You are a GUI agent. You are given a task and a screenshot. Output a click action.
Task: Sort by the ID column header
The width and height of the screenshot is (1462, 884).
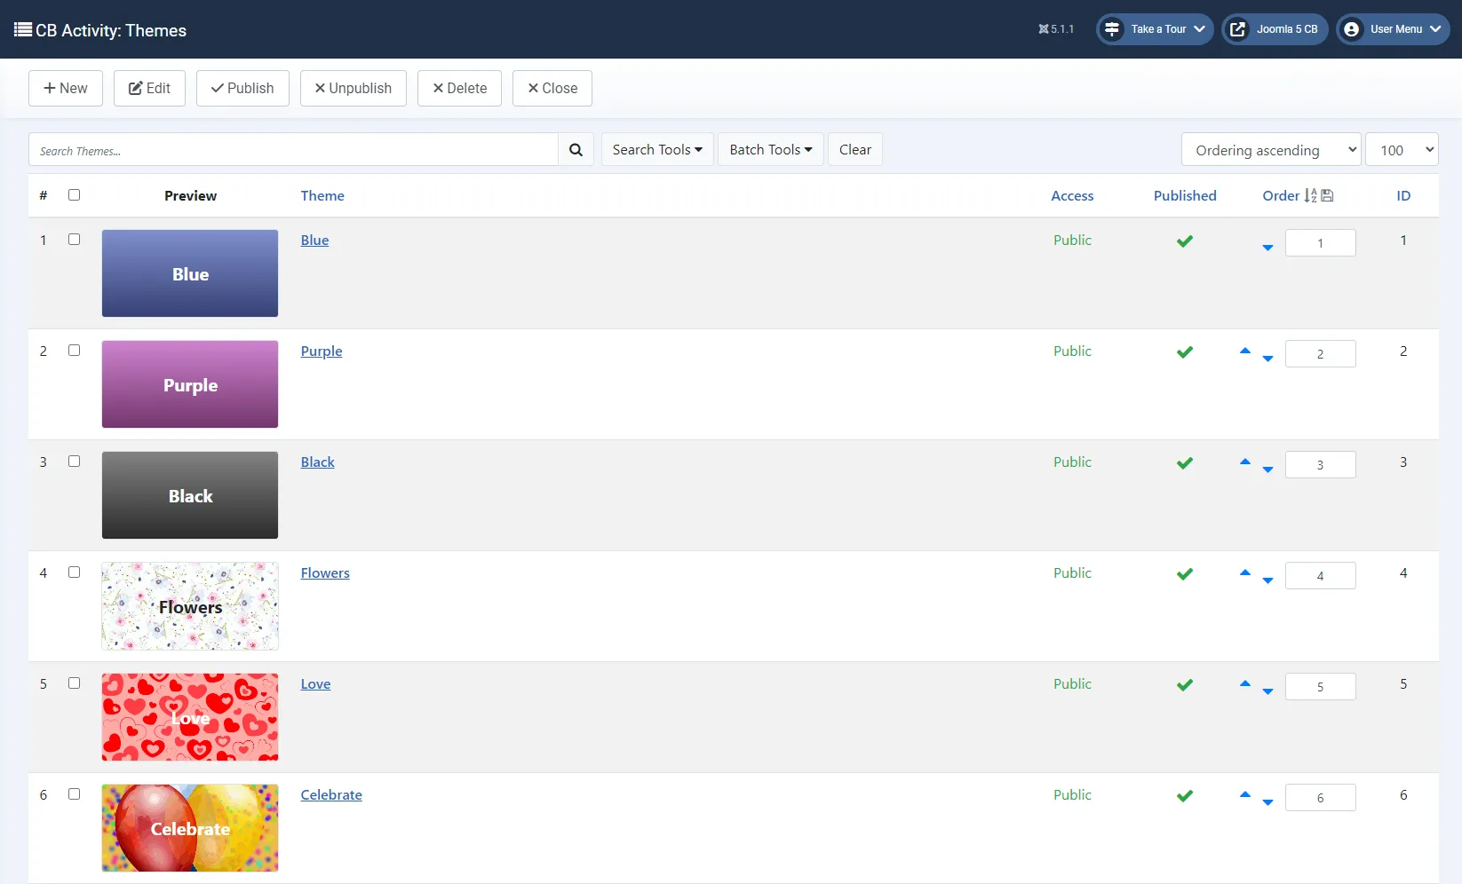[x=1403, y=196]
